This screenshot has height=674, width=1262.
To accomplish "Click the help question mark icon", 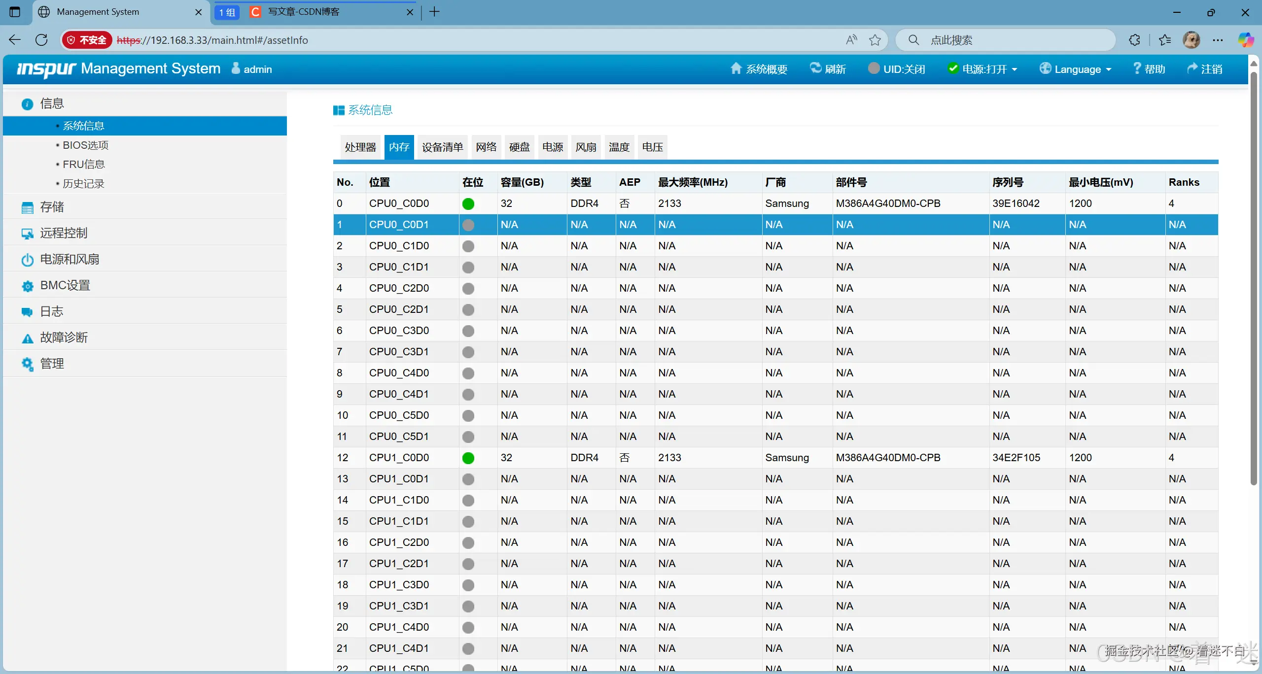I will (x=1137, y=68).
